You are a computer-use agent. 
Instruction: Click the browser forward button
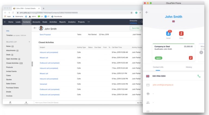pyautogui.click(x=9, y=13)
